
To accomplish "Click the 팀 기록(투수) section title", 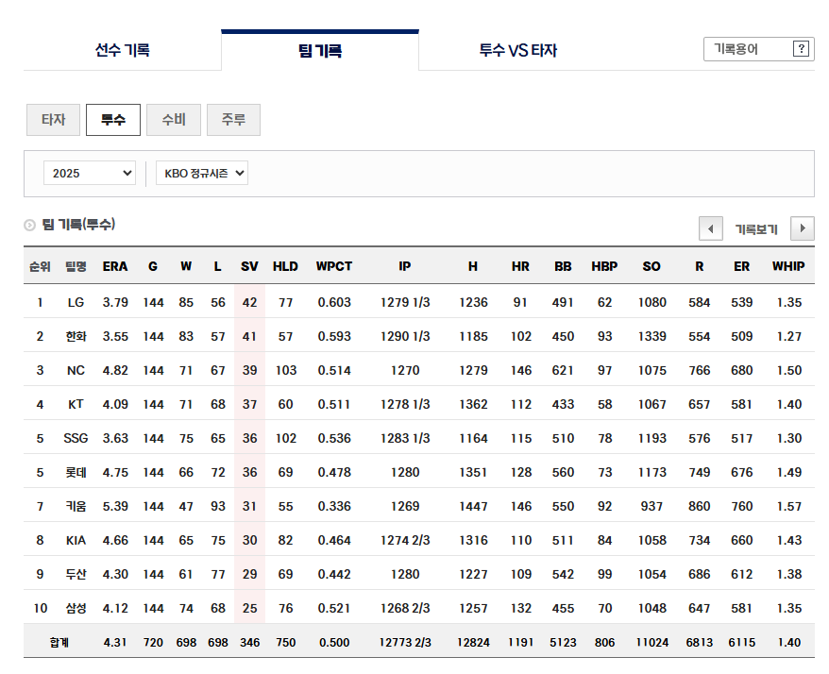I will pyautogui.click(x=78, y=225).
